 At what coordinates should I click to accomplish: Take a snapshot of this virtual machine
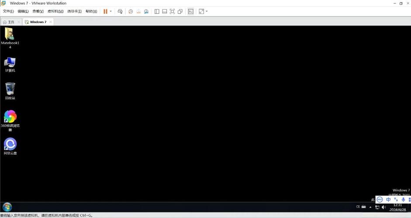[131, 11]
